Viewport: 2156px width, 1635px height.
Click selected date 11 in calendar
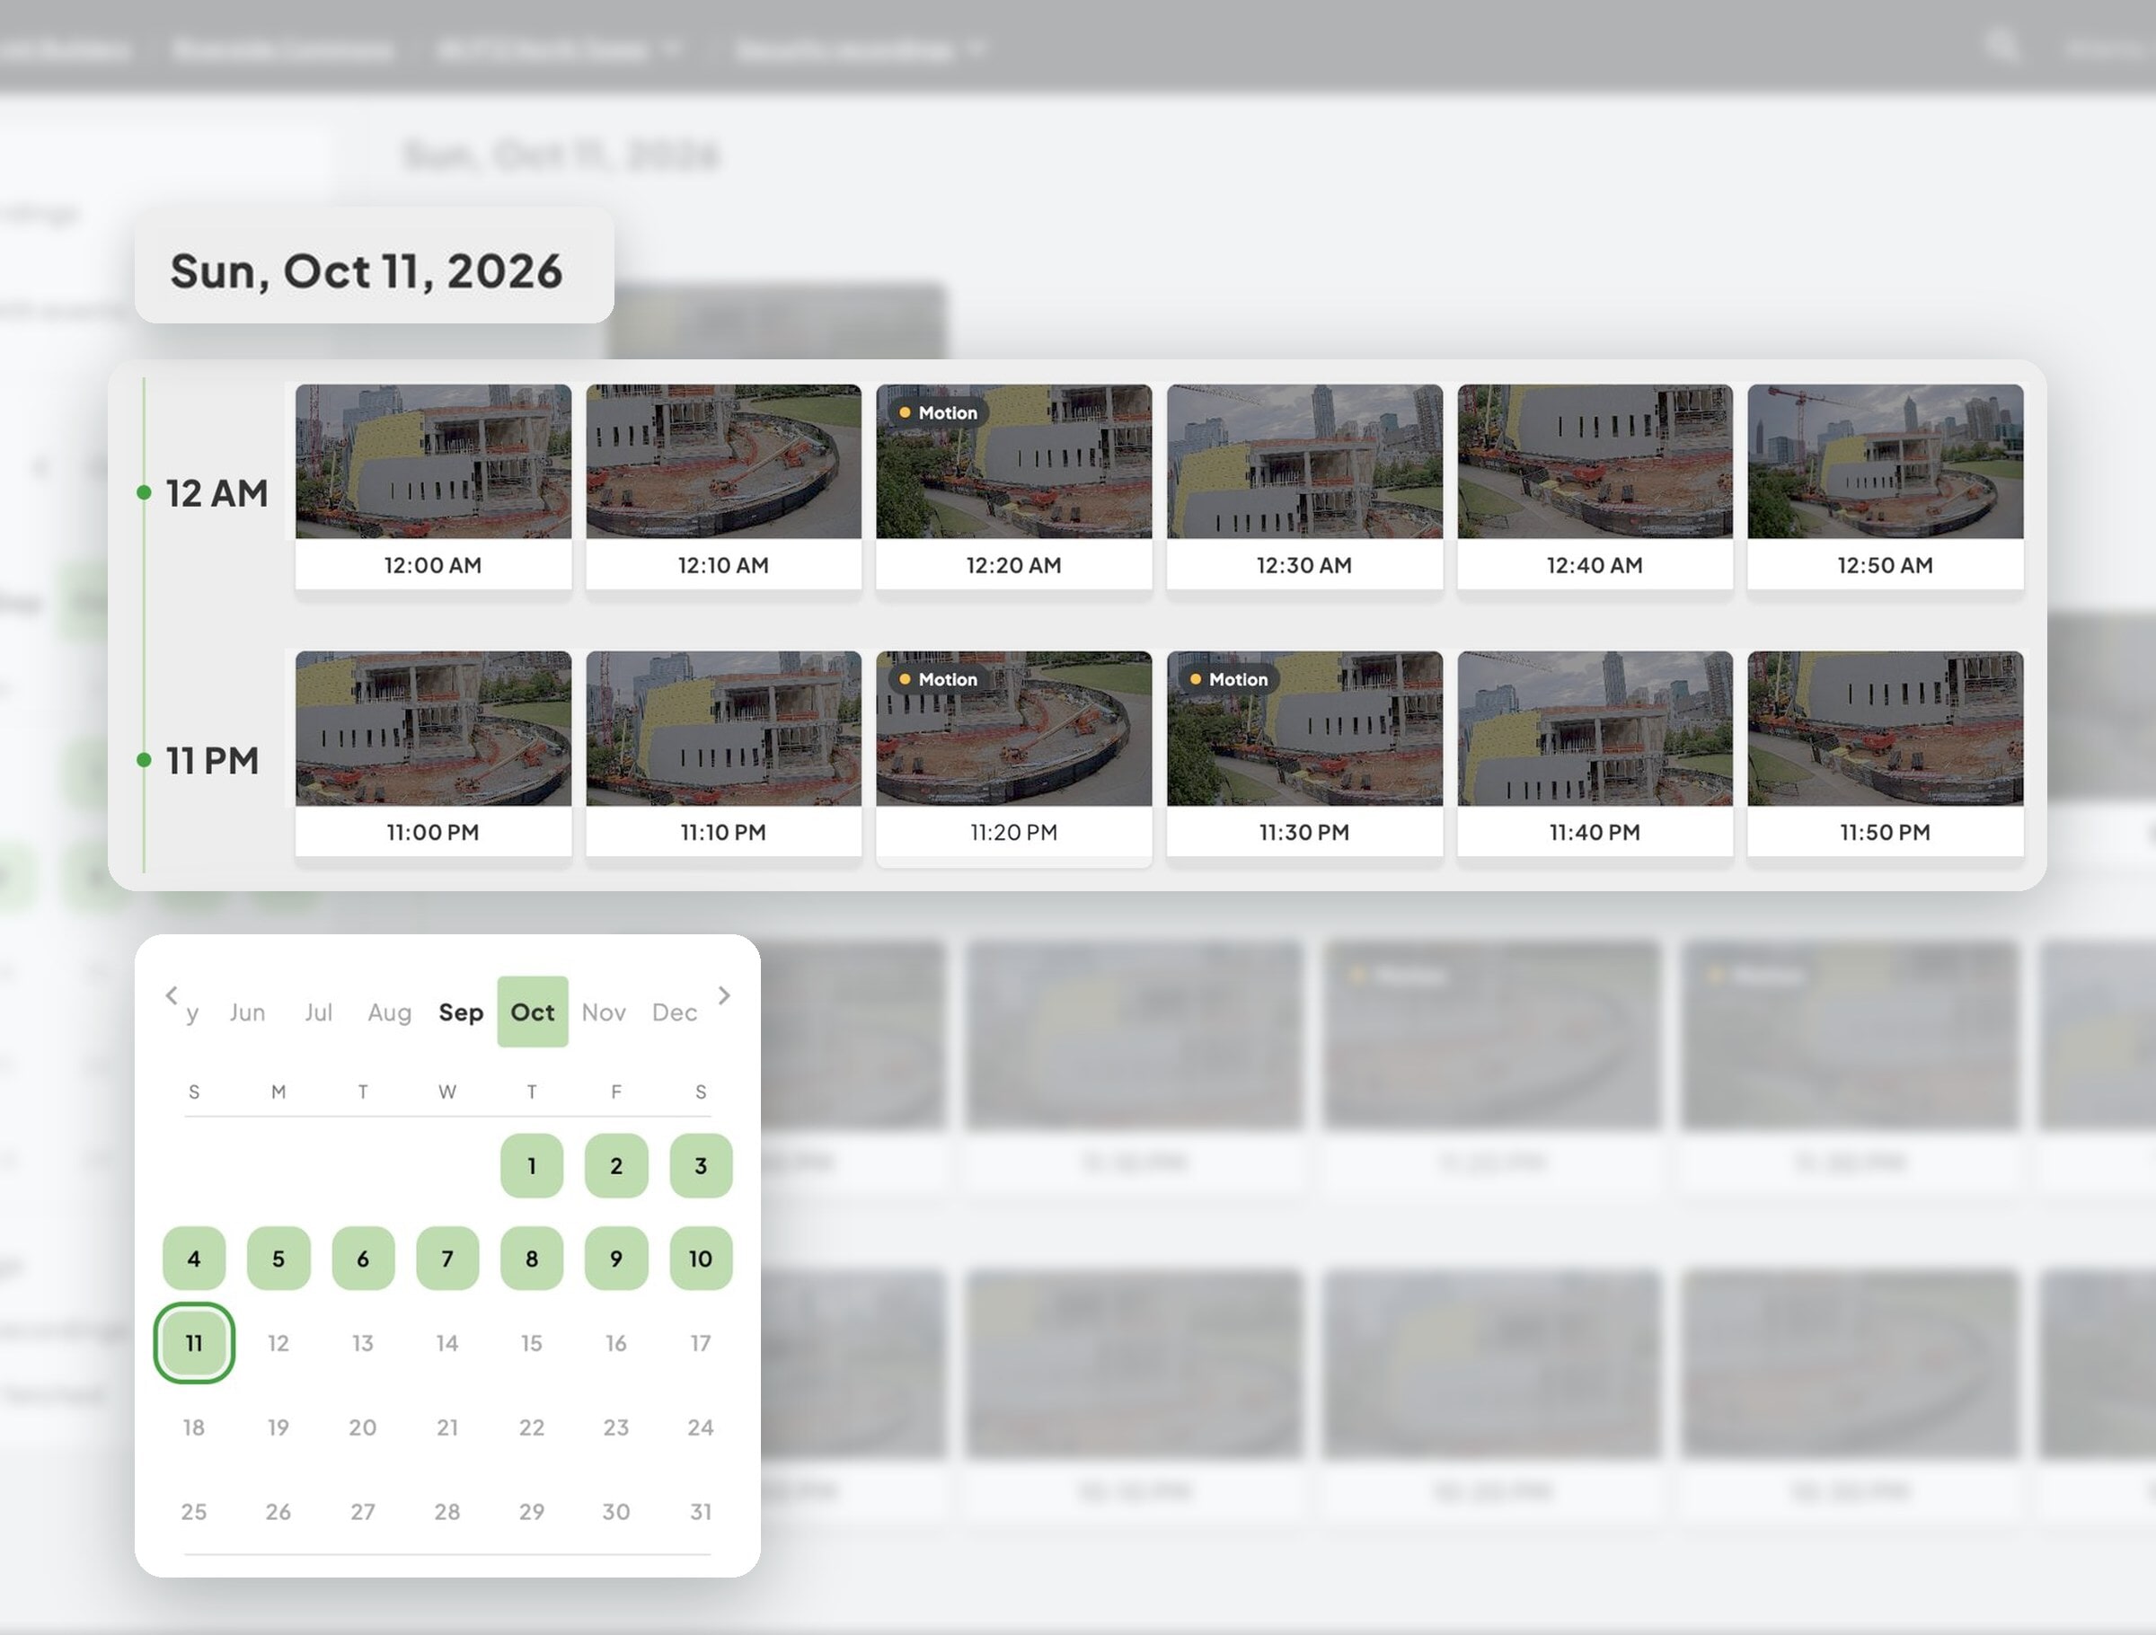194,1342
